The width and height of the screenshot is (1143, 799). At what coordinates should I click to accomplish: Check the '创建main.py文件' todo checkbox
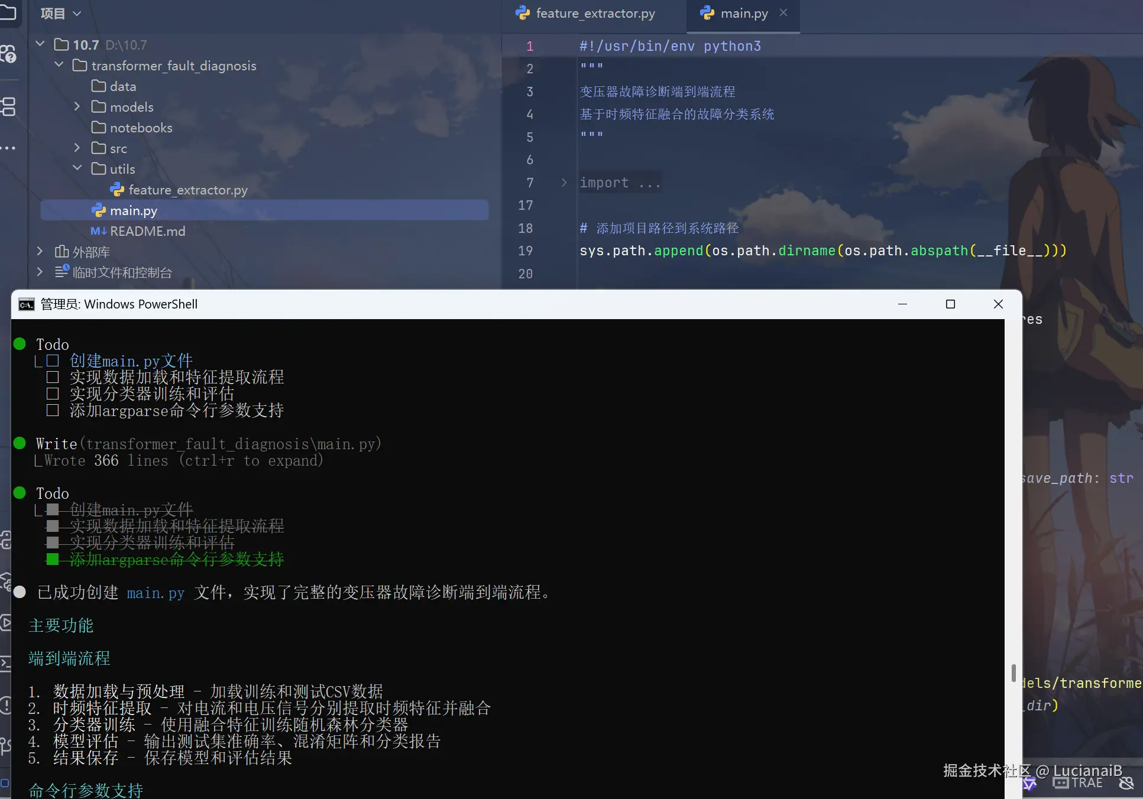(53, 360)
